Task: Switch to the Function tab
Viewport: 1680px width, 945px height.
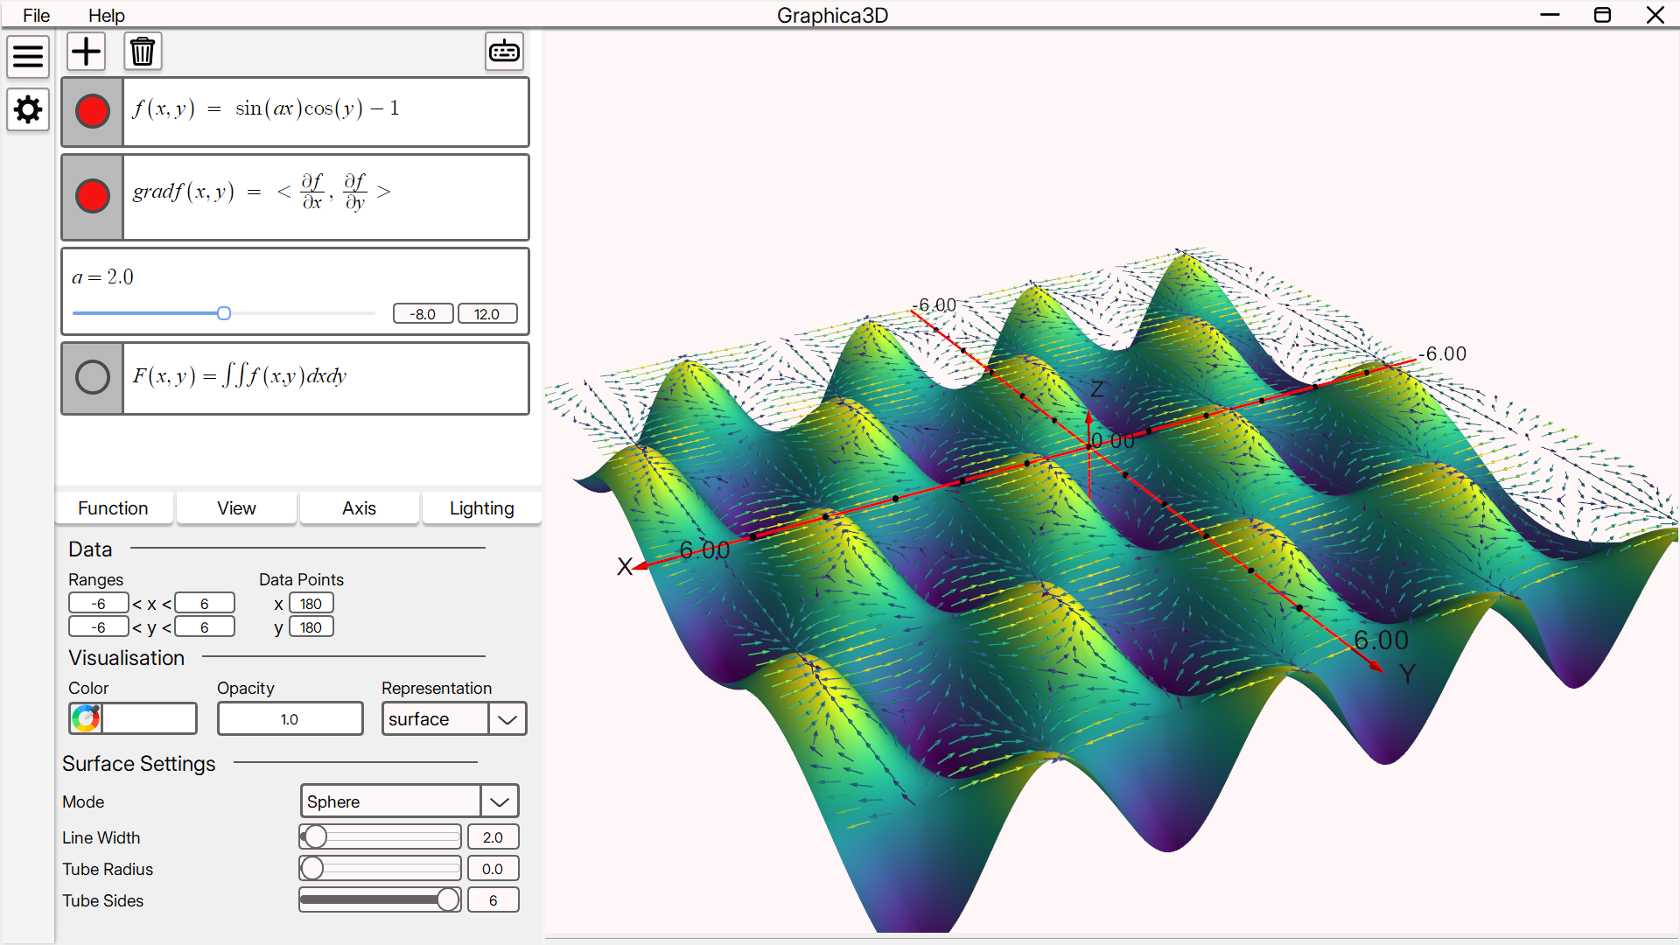Action: pos(114,508)
